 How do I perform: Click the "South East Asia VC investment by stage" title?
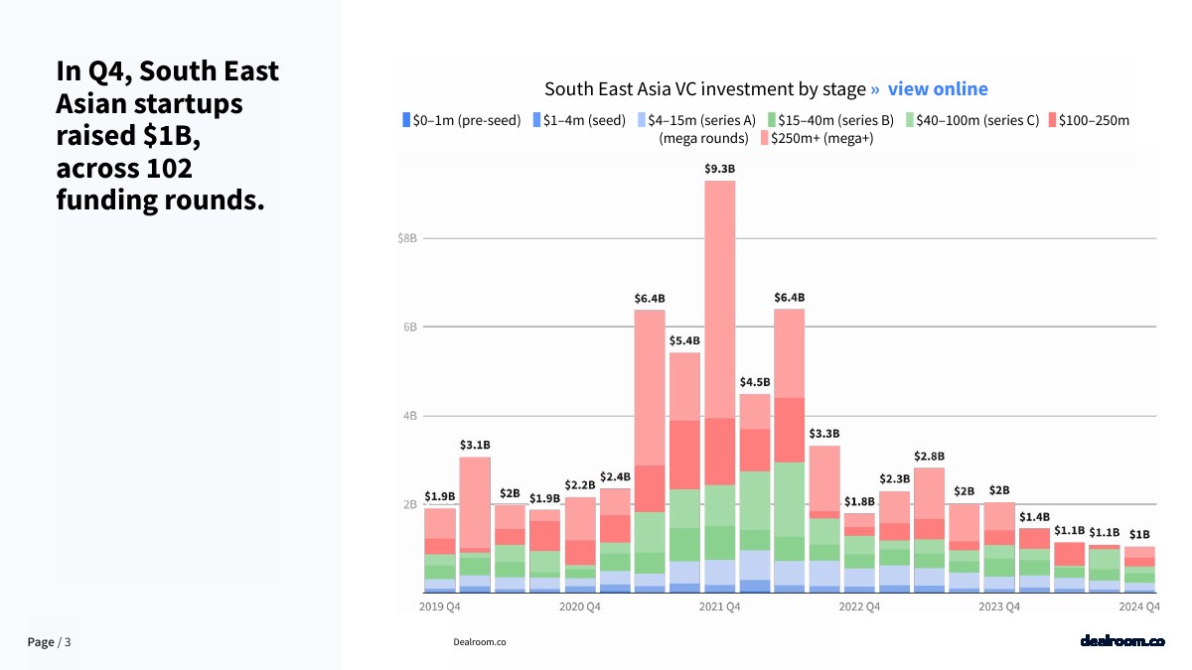(704, 89)
